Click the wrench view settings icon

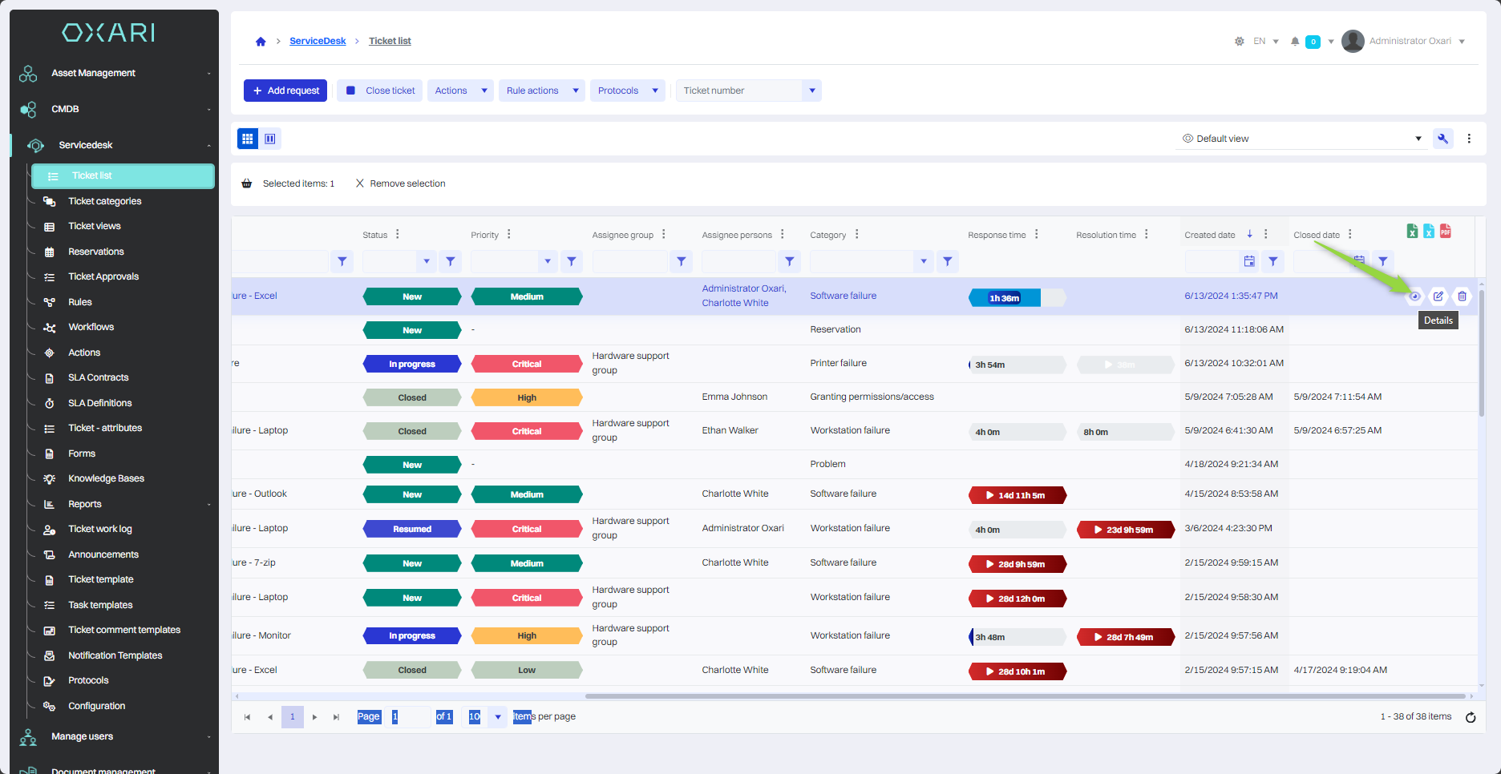tap(1443, 139)
